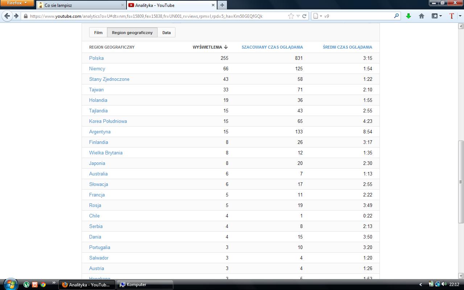Image resolution: width=464 pixels, height=290 pixels.
Task: Go to the Firefox home page
Action: coord(421,16)
